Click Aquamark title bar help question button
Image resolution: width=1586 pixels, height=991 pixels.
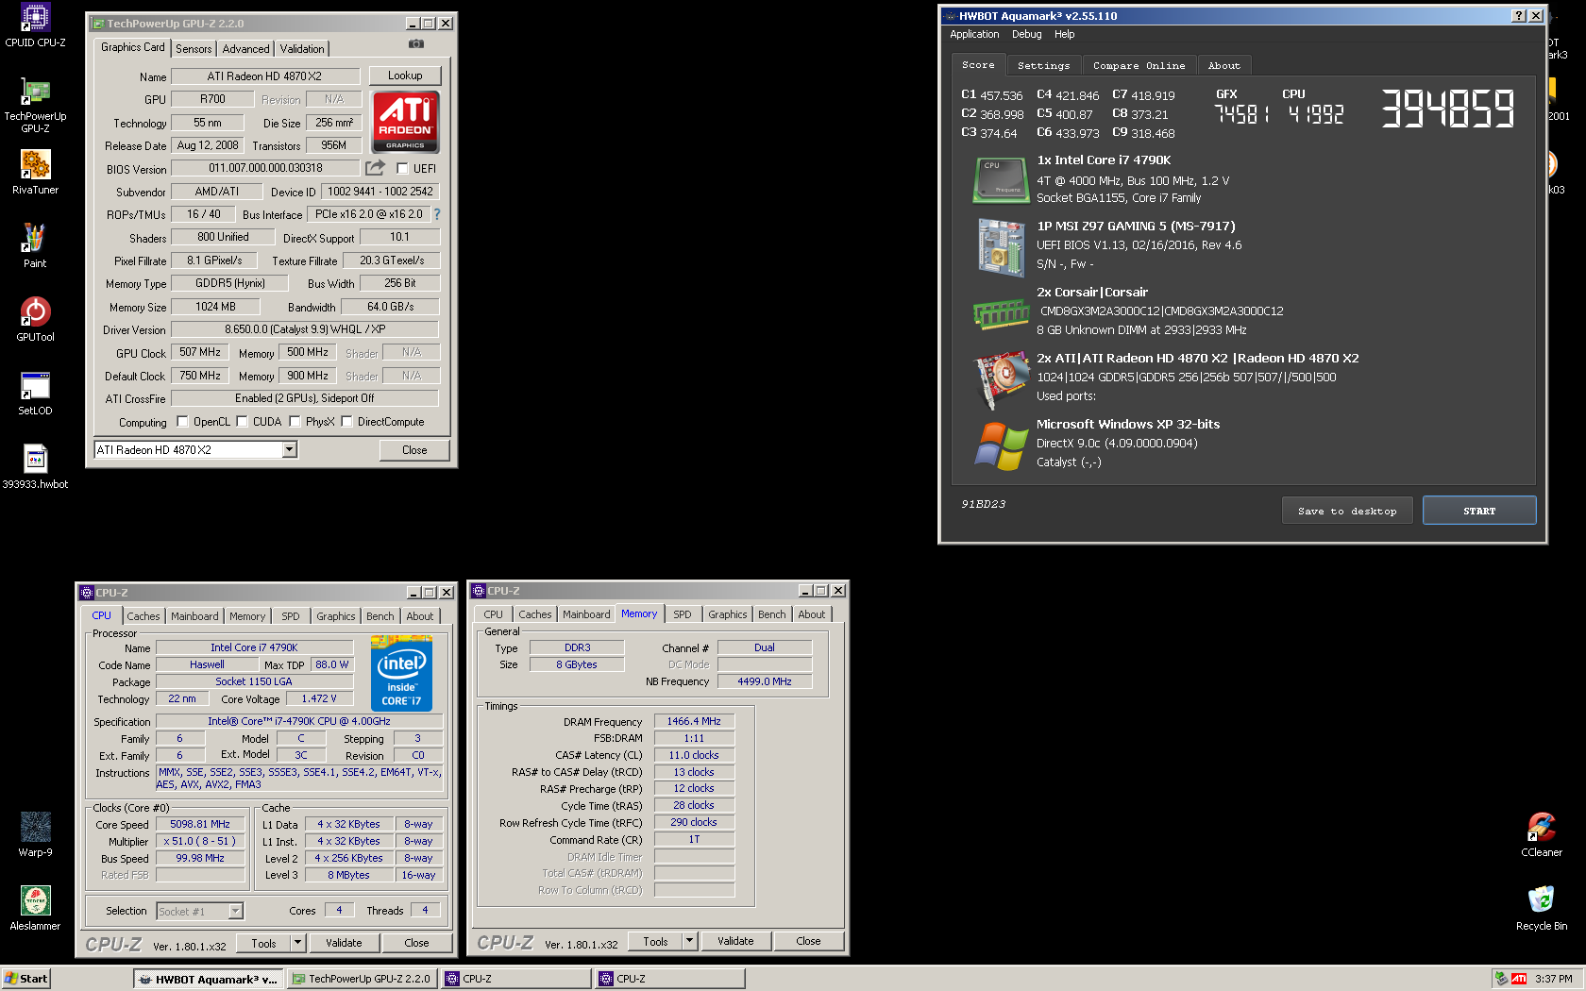1518,16
